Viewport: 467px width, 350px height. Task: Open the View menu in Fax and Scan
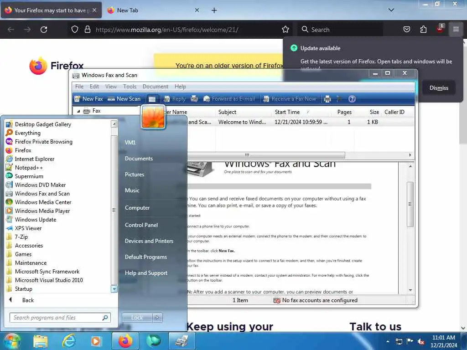point(111,87)
